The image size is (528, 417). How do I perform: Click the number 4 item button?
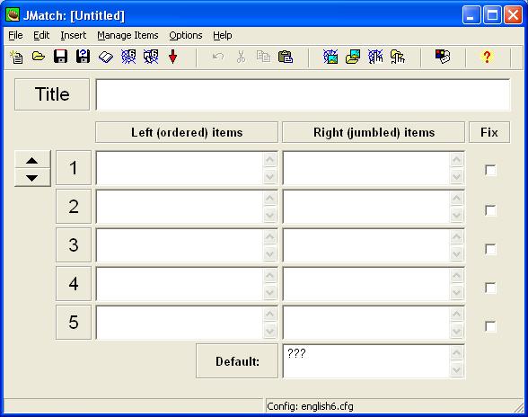point(74,283)
